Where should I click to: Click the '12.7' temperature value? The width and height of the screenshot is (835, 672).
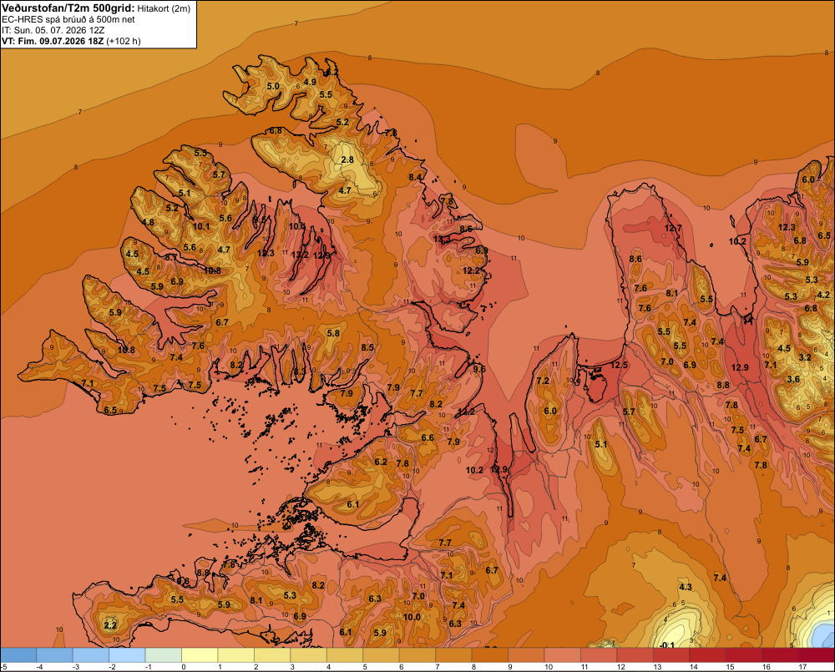673,228
